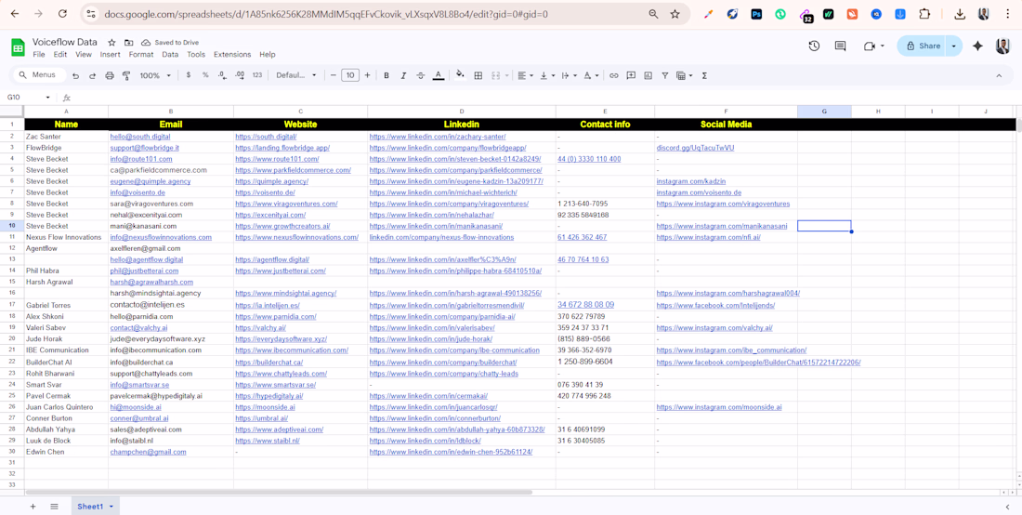Open link hello@south.digital
Viewport: 1022px width, 515px height.
140,137
